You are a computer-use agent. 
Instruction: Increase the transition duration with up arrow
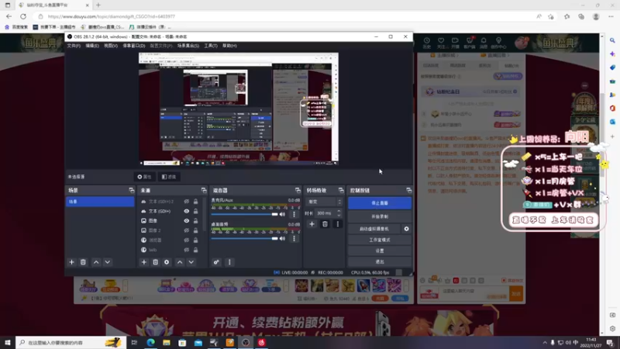click(x=339, y=211)
